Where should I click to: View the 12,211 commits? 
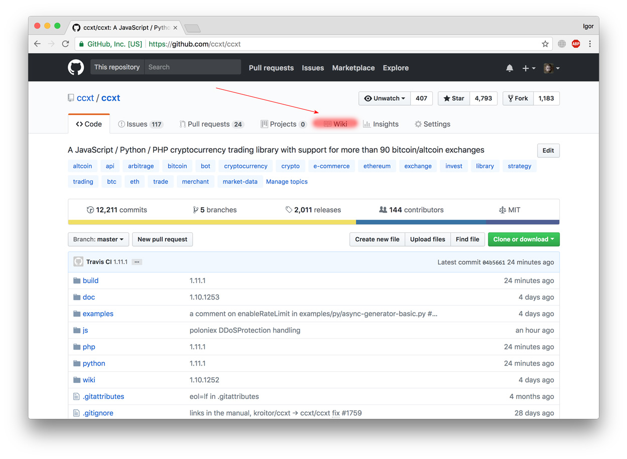tap(117, 210)
